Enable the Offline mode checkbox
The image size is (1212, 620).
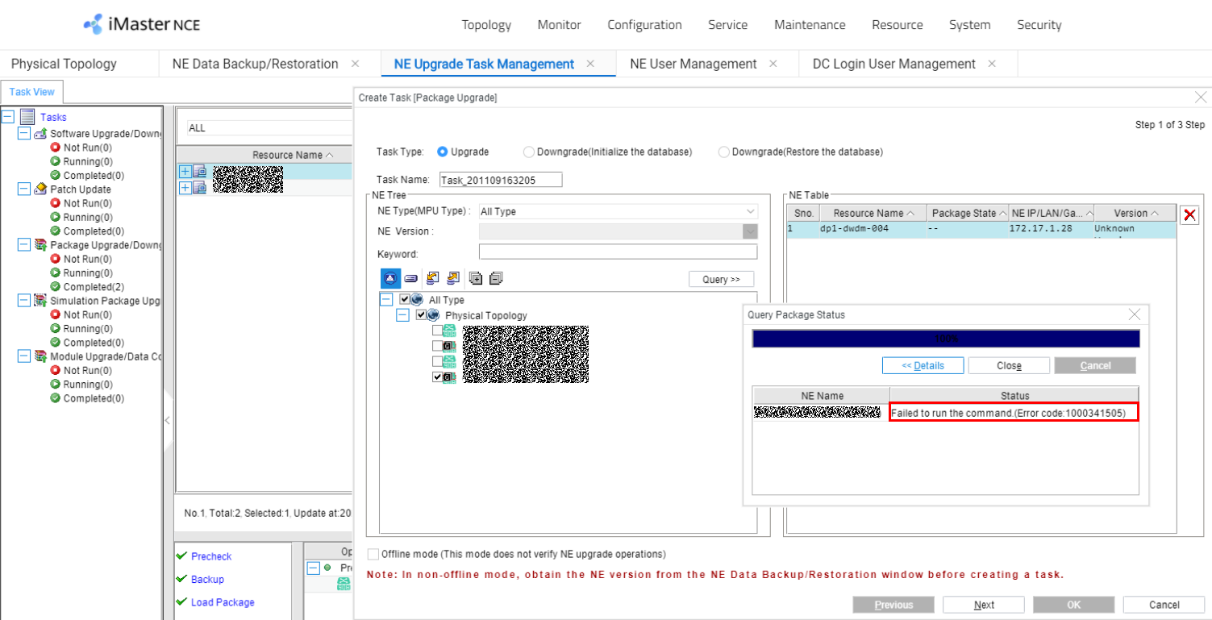click(x=373, y=555)
